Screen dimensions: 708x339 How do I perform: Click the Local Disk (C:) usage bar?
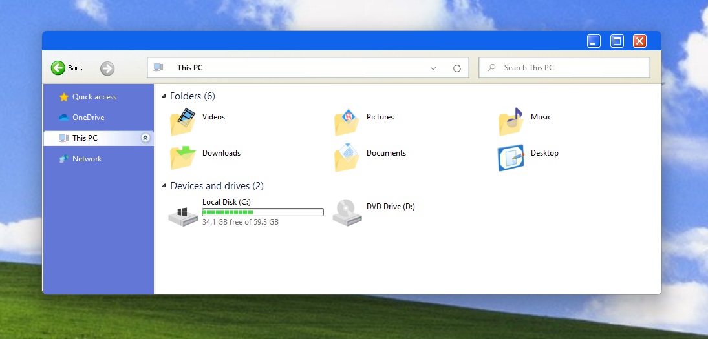click(x=263, y=212)
